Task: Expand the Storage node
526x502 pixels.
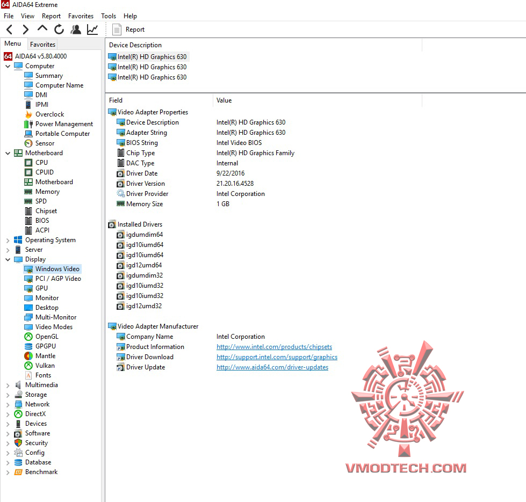Action: pos(8,395)
